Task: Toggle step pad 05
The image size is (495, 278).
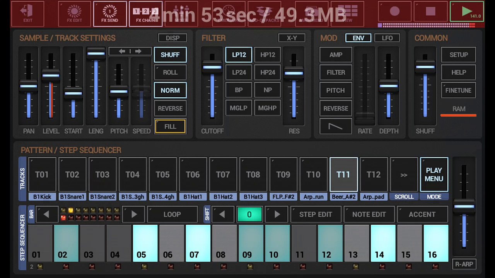Action: click(x=145, y=243)
